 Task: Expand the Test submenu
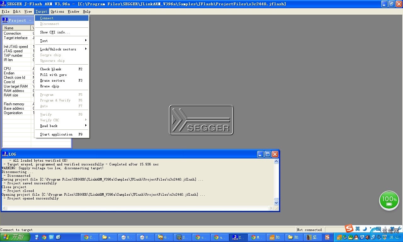point(62,41)
